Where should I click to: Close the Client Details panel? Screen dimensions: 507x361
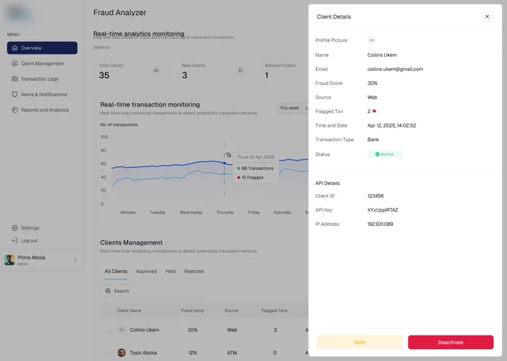click(x=487, y=16)
